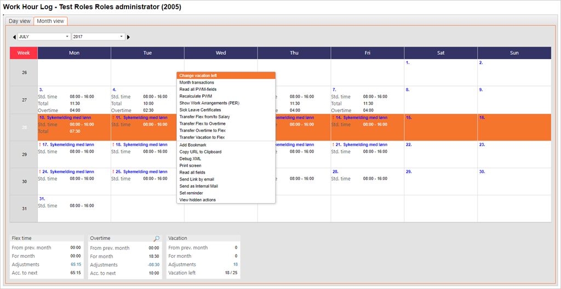Screen dimensions: 561x289
Task: Select Month transactions in context menu
Action: pyautogui.click(x=197, y=83)
